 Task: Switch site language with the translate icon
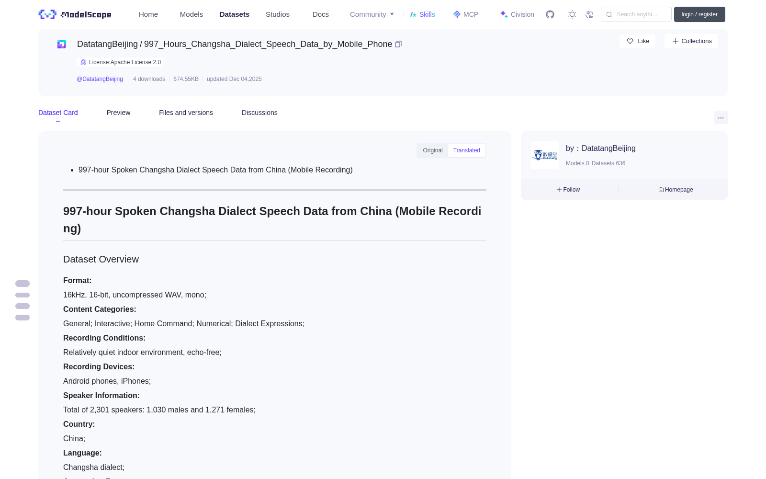point(589,14)
